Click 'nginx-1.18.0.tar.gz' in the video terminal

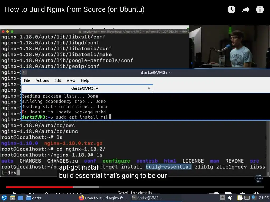pos(73,143)
